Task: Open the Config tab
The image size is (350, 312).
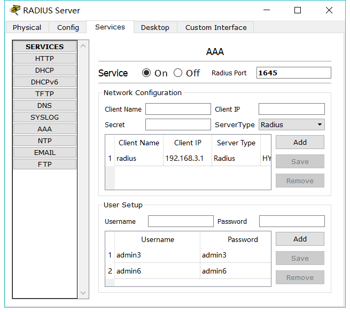Action: click(x=68, y=27)
